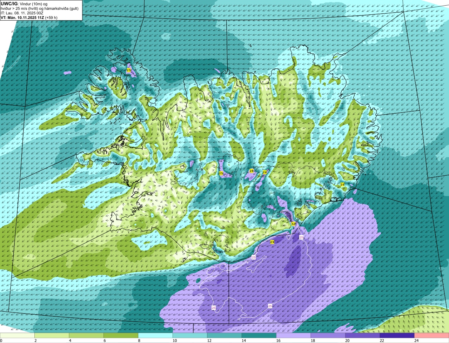Select the 4–6 m/s green legend swatch
The height and width of the screenshot is (343, 449).
[x=86, y=336]
